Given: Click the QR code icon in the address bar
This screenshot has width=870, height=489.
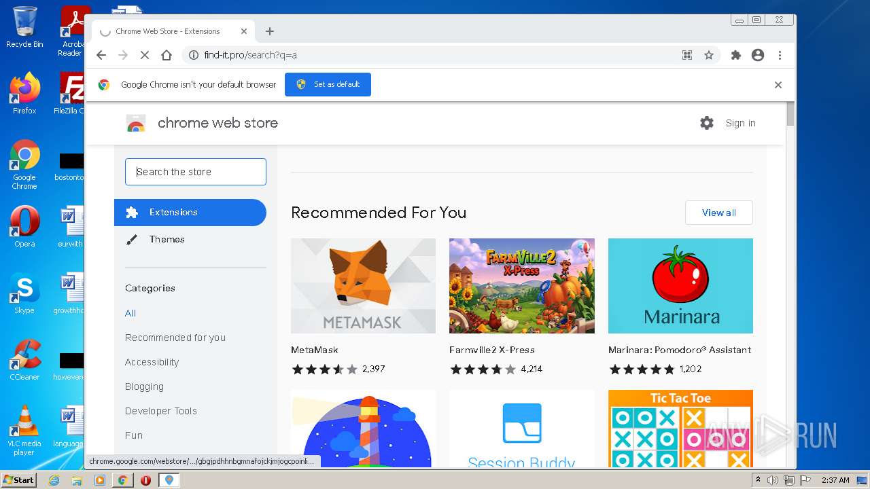Looking at the screenshot, I should click(x=687, y=55).
